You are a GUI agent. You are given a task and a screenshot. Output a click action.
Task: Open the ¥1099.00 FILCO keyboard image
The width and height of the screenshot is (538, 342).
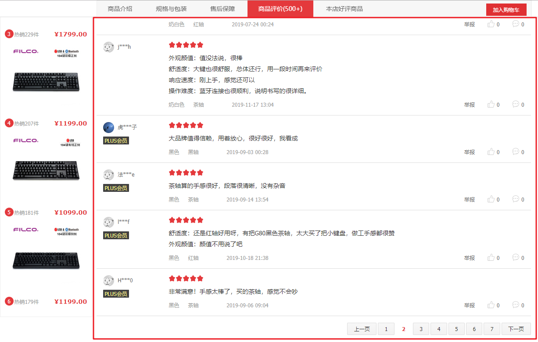(x=46, y=260)
